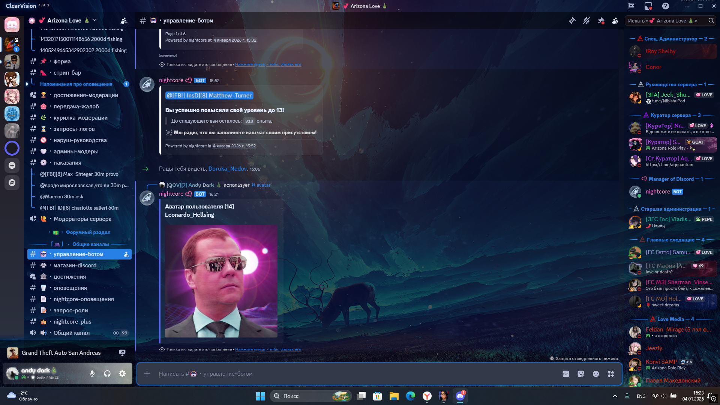720x405 pixels.
Task: Open the магазин-discord channel
Action: coord(75,265)
